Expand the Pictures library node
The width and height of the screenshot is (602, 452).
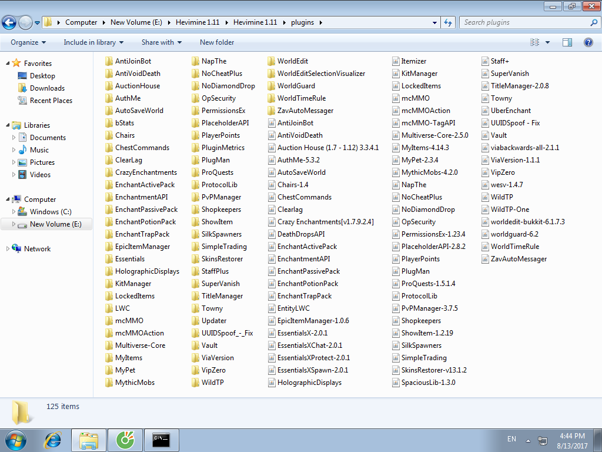14,162
